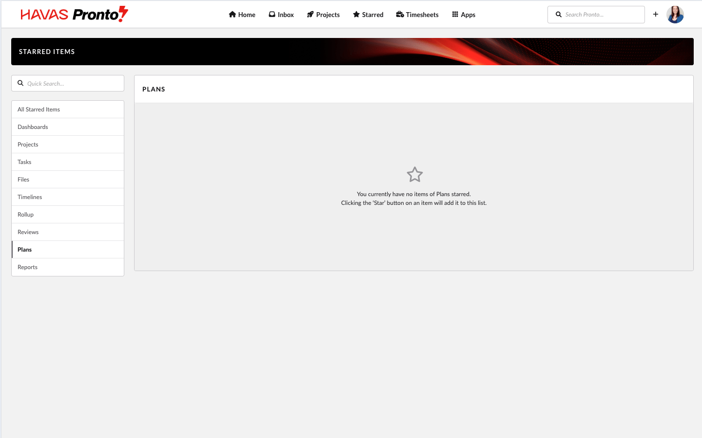Screen dimensions: 702x438
Task: Click the Havas Pronto logo
Action: (x=74, y=14)
